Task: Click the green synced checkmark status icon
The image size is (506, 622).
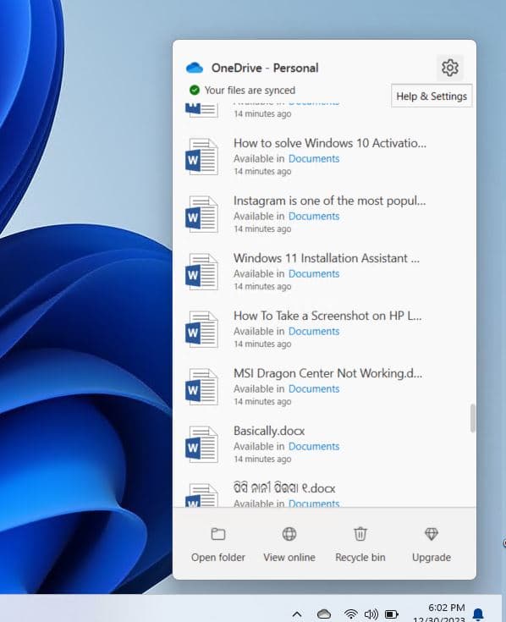Action: coord(195,91)
